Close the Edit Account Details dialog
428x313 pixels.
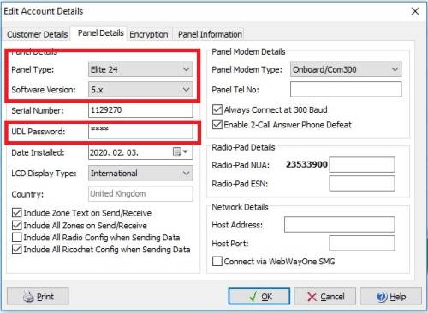point(415,11)
